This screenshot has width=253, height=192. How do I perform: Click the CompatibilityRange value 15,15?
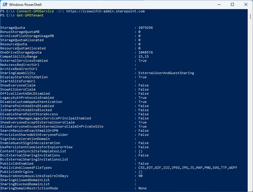143,56
